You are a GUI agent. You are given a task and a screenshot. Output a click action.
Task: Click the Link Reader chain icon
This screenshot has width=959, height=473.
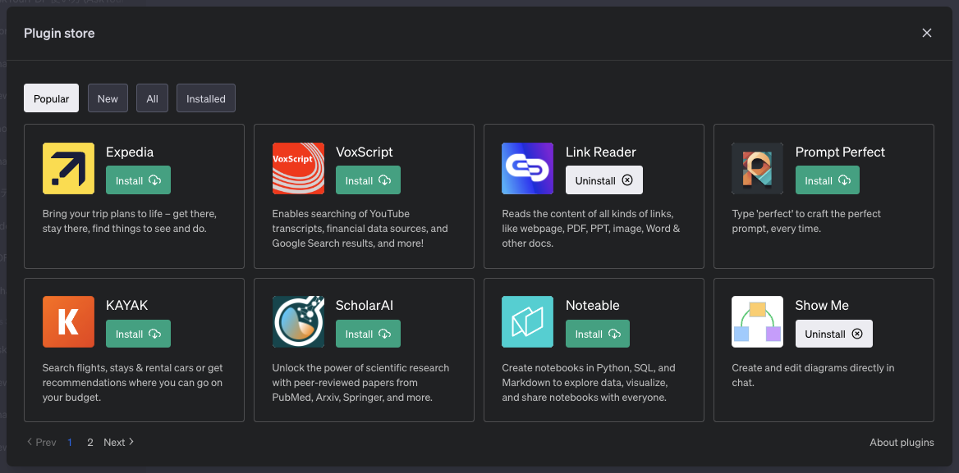click(x=528, y=168)
